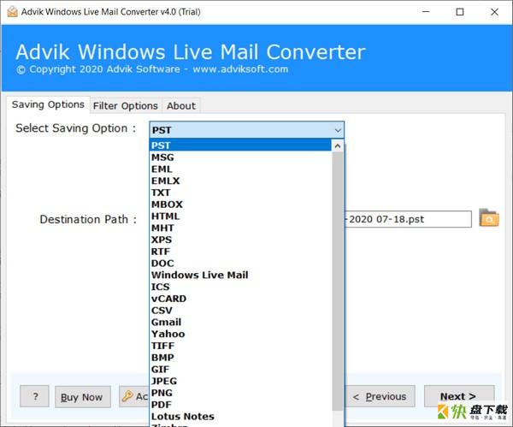Click the scroll up arrow in dropdown list

338,145
